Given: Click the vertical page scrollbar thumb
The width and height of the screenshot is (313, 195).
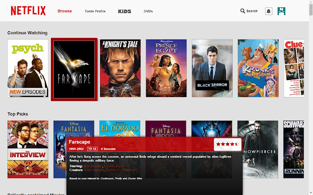Looking at the screenshot, I should tap(311, 9).
